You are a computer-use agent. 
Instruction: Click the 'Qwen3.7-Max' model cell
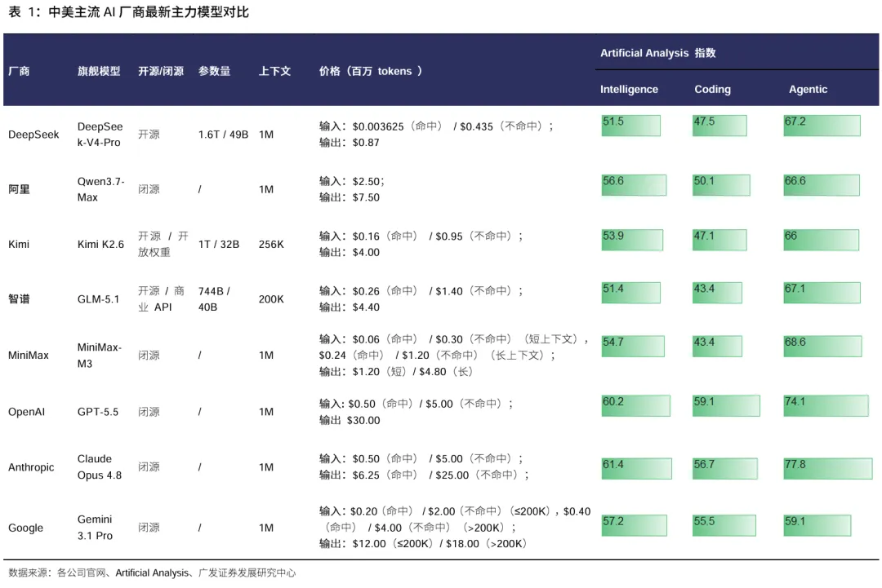pos(100,189)
